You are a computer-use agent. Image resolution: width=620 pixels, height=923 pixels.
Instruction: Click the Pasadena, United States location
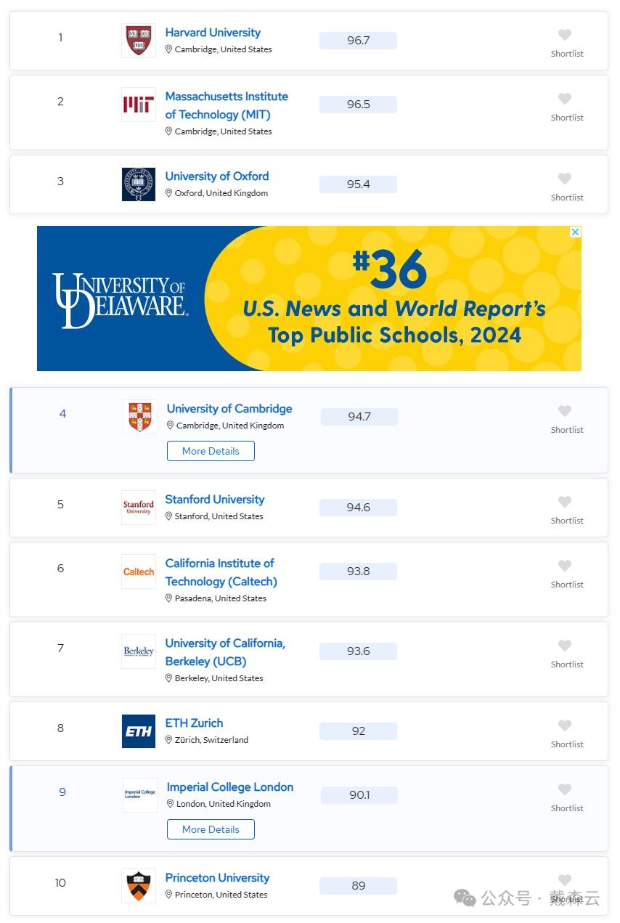pyautogui.click(x=216, y=598)
